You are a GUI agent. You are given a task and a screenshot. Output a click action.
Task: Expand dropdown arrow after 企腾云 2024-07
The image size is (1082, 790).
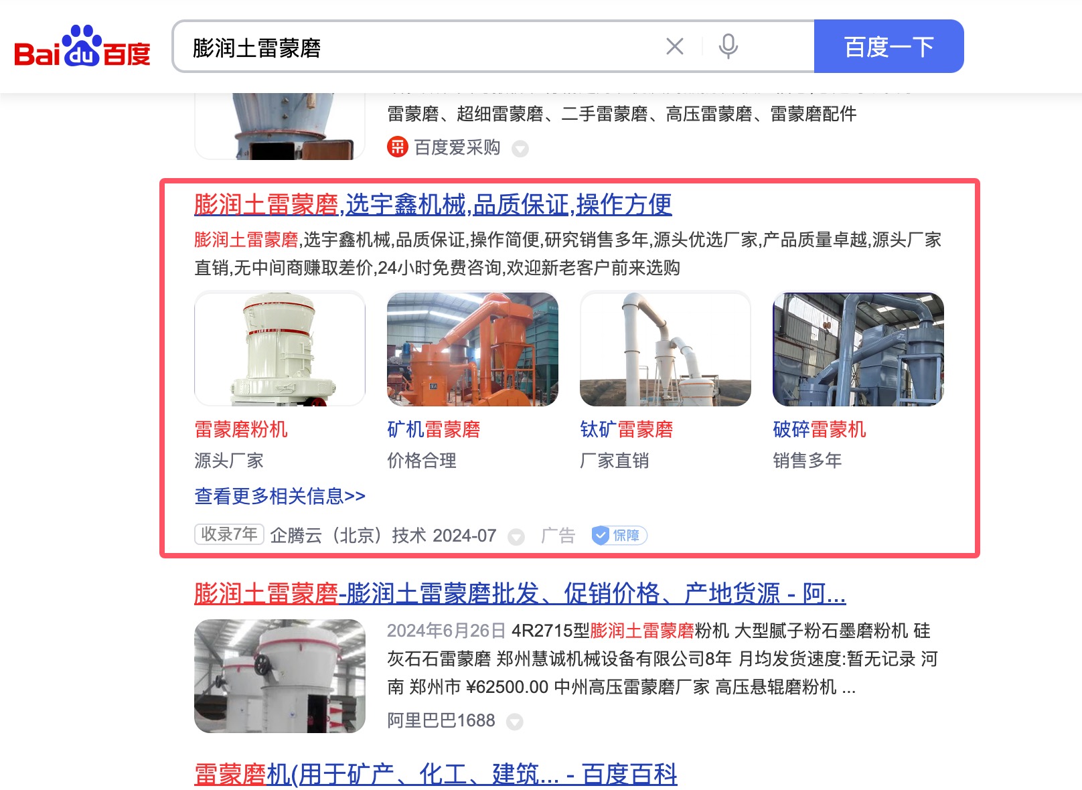coord(516,537)
